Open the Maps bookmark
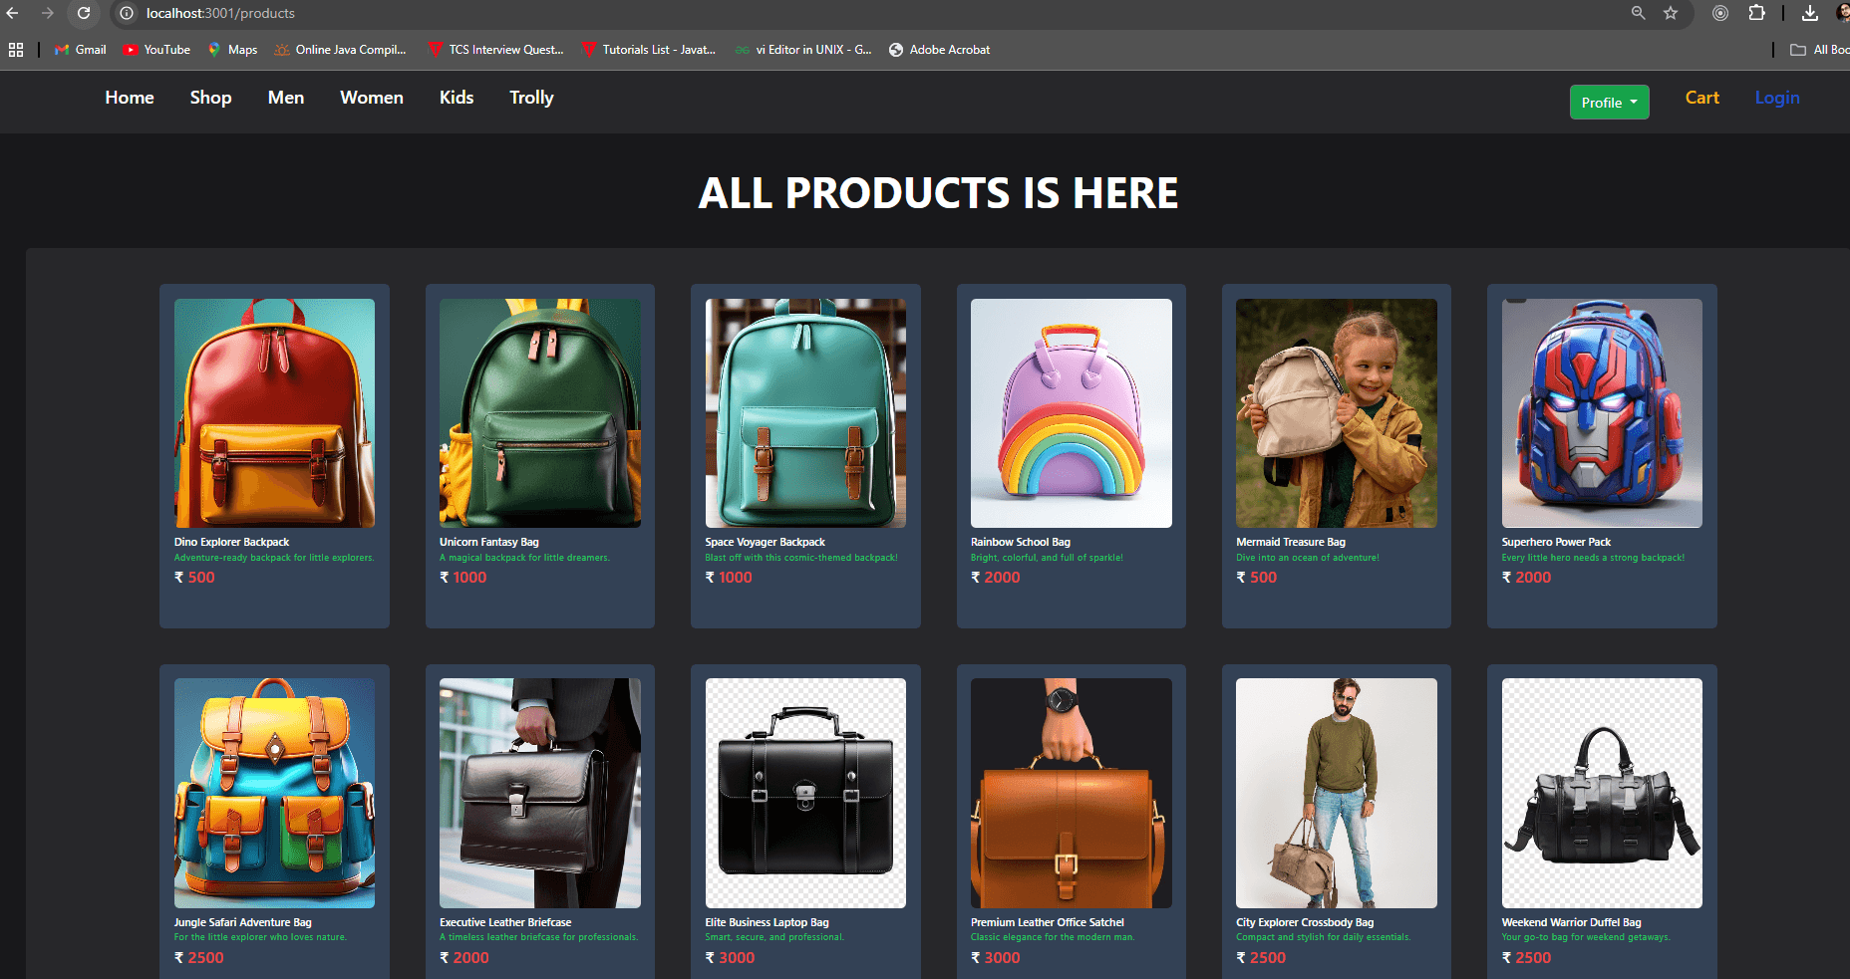Image resolution: width=1850 pixels, height=979 pixels. tap(232, 50)
